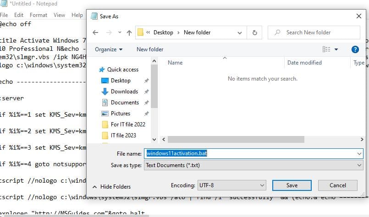This screenshot has height=217, width=369.
Task: Open Notepad File menu
Action: click(4, 15)
